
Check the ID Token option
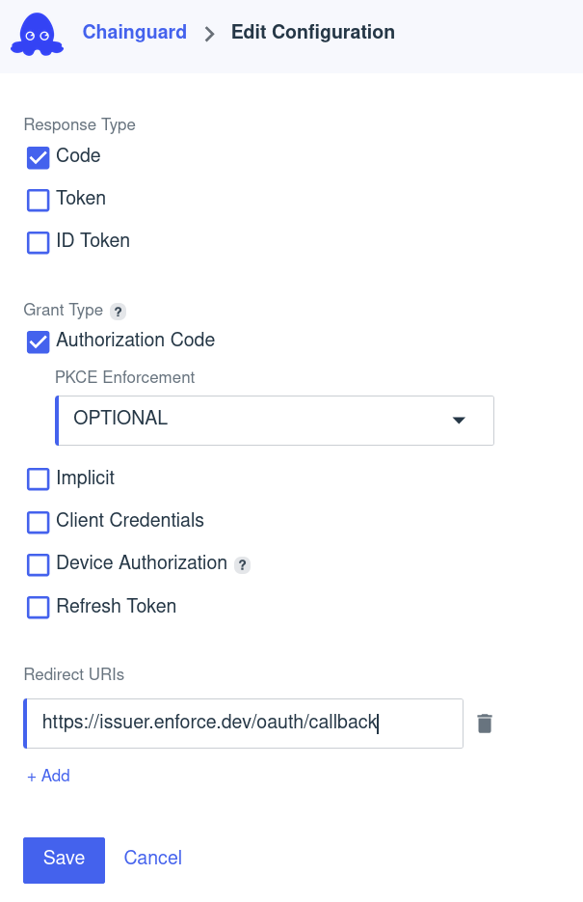click(x=38, y=242)
